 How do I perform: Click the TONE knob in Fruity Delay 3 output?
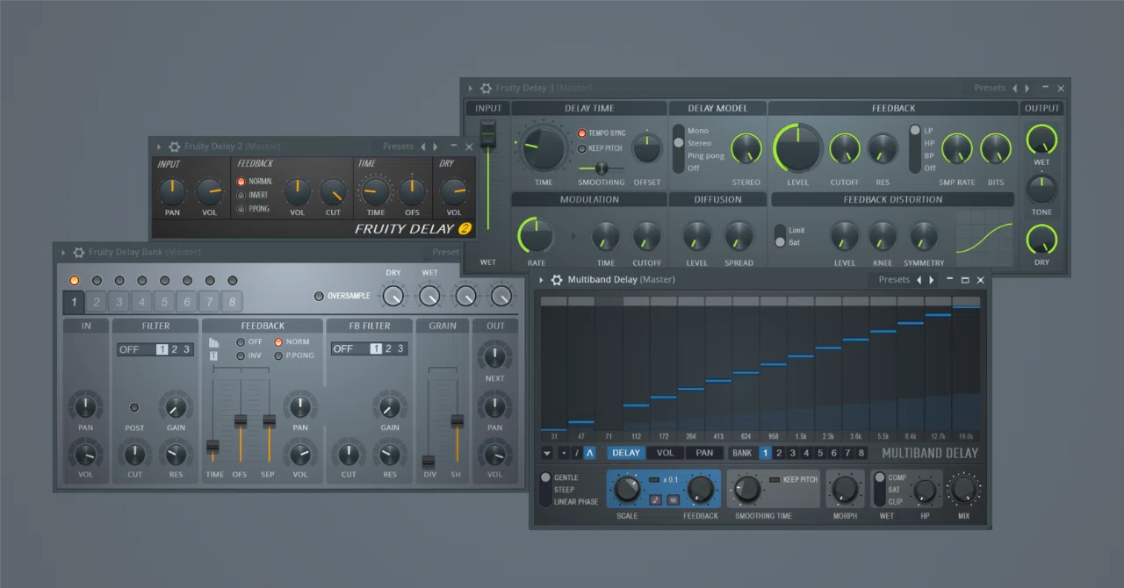(1041, 188)
